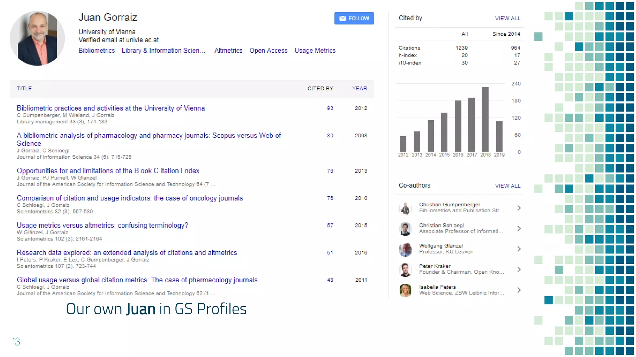
Task: View all Cited by statistics
Action: coord(507,18)
